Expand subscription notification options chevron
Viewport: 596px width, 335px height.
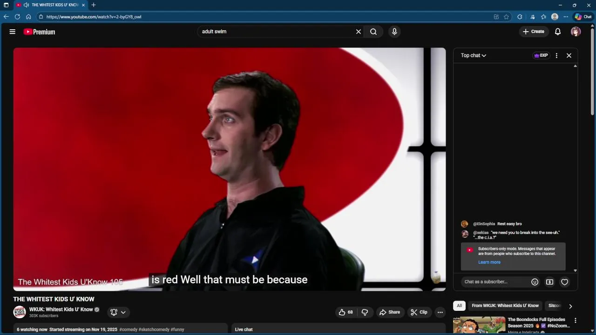coord(123,312)
